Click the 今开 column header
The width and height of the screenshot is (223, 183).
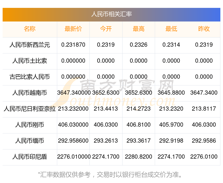(x=106, y=29)
